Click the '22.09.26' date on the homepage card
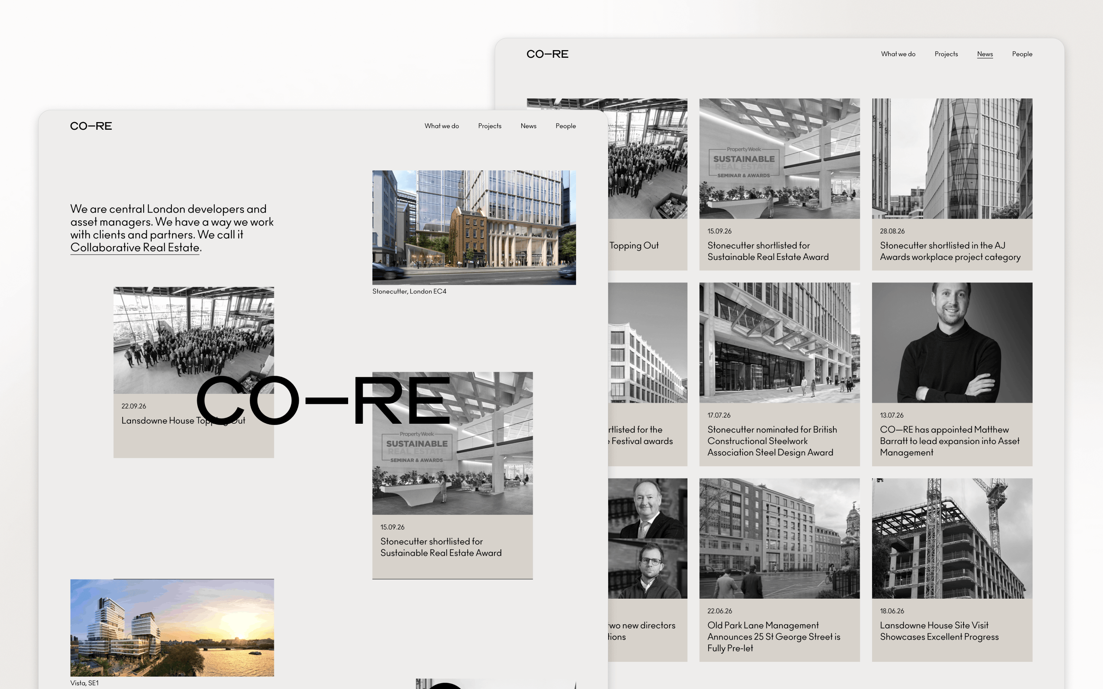This screenshot has height=689, width=1103. [134, 406]
